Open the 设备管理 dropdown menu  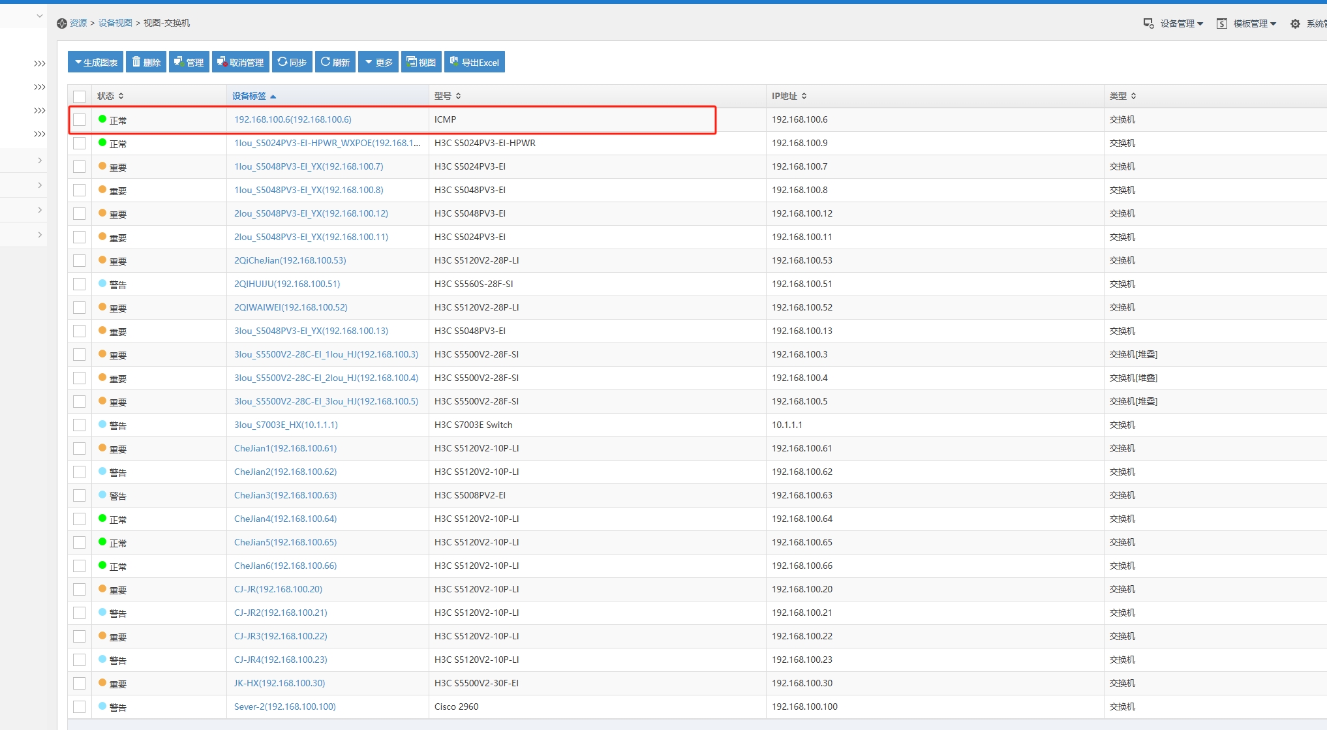[1174, 23]
